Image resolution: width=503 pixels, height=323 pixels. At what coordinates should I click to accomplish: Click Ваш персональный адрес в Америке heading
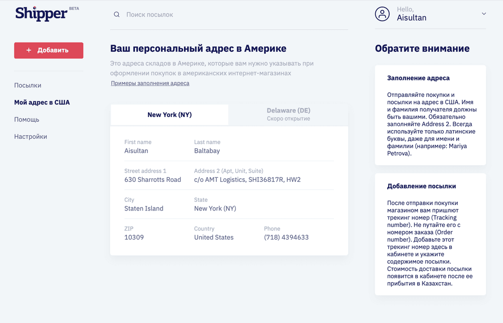(198, 48)
